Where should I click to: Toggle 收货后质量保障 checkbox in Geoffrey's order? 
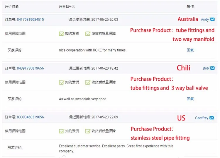(x=88, y=131)
